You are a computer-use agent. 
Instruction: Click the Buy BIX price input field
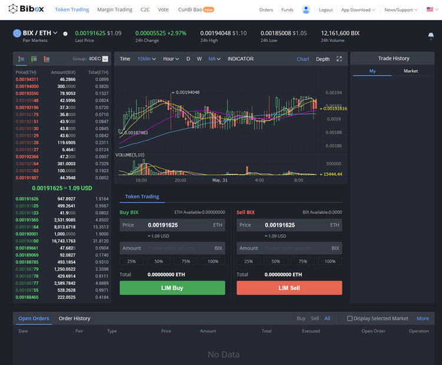point(172,225)
